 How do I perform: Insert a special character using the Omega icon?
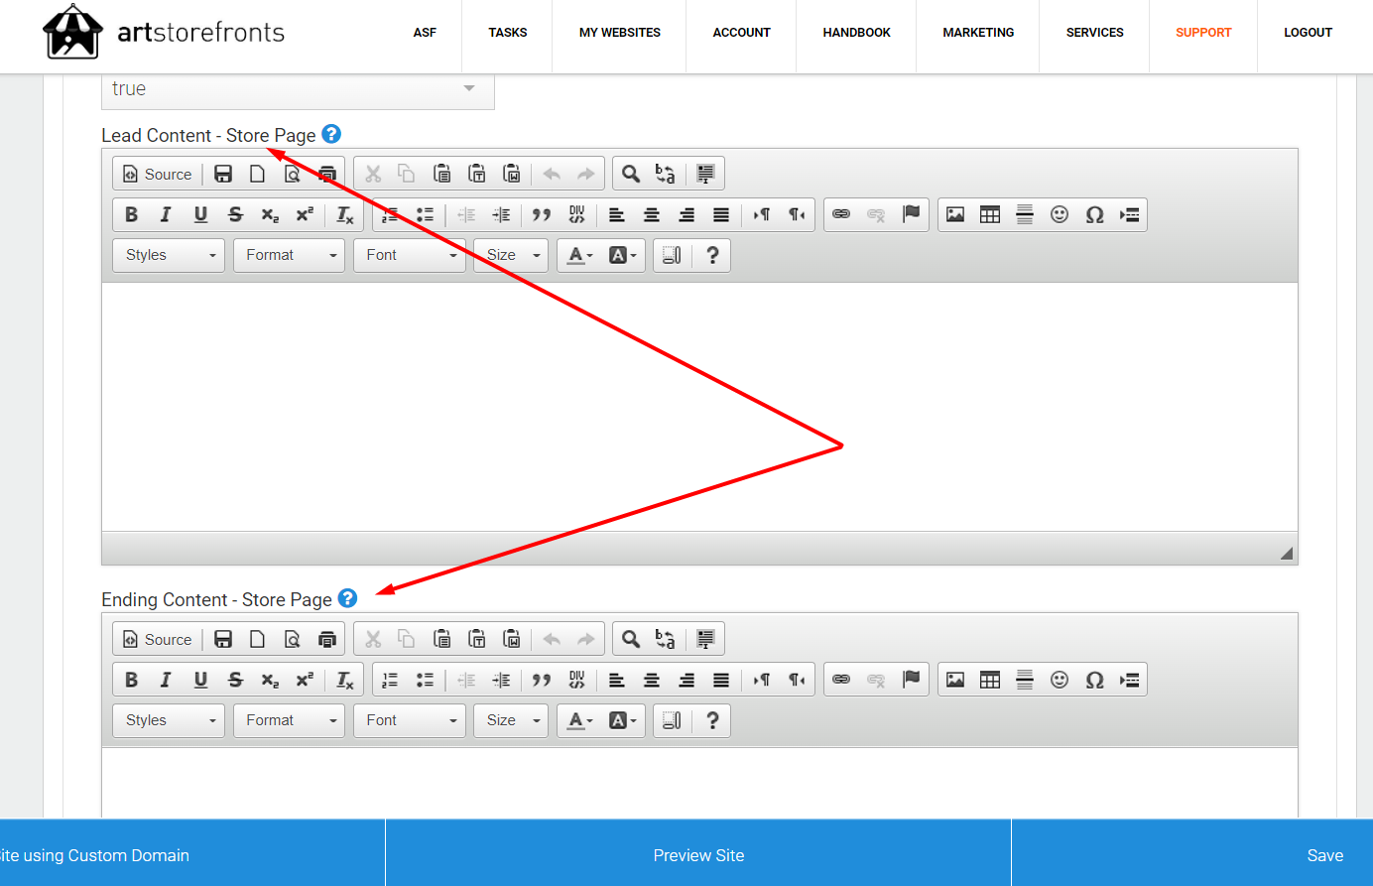(x=1094, y=214)
